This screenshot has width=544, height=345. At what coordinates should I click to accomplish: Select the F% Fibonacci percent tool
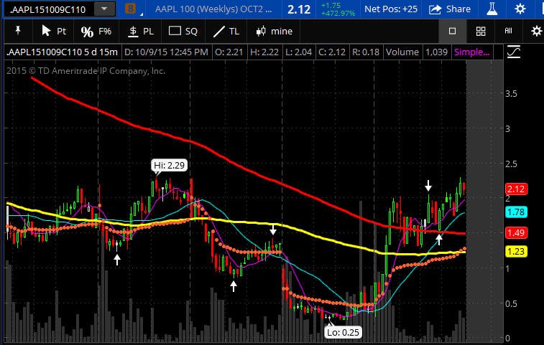96,32
